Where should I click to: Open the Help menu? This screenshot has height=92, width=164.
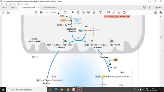pos(26,4)
